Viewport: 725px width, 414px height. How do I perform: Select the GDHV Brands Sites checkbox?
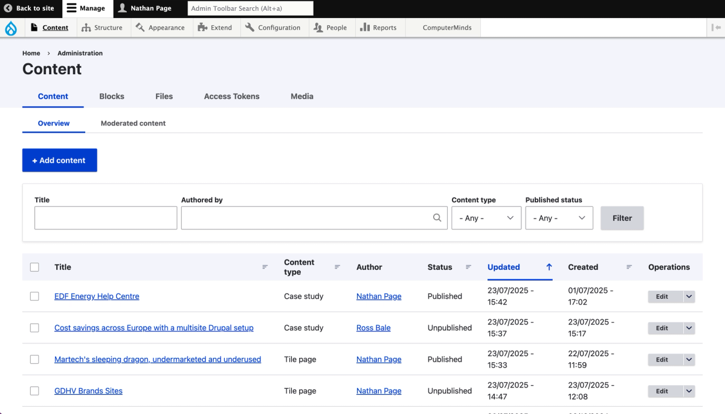[x=34, y=390]
